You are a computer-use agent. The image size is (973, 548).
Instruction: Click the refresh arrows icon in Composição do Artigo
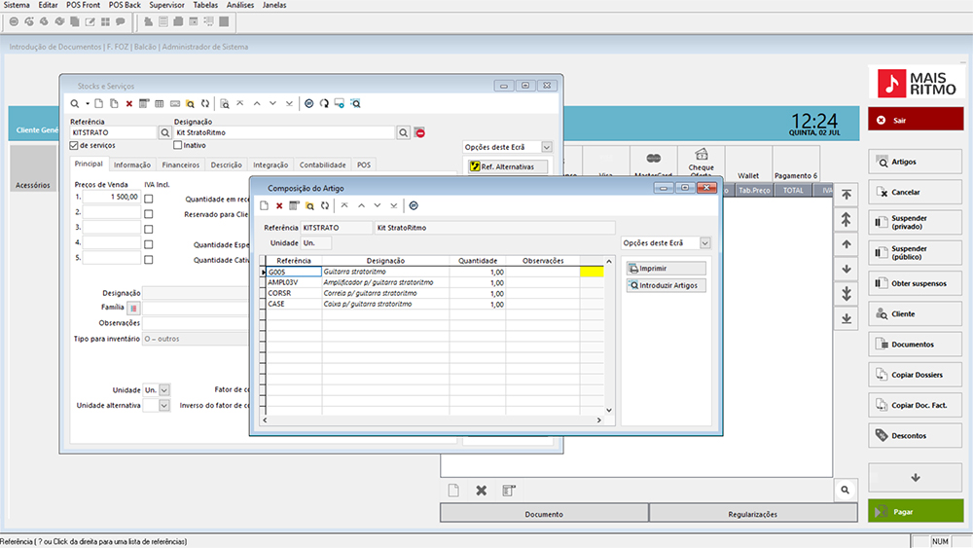coord(325,205)
